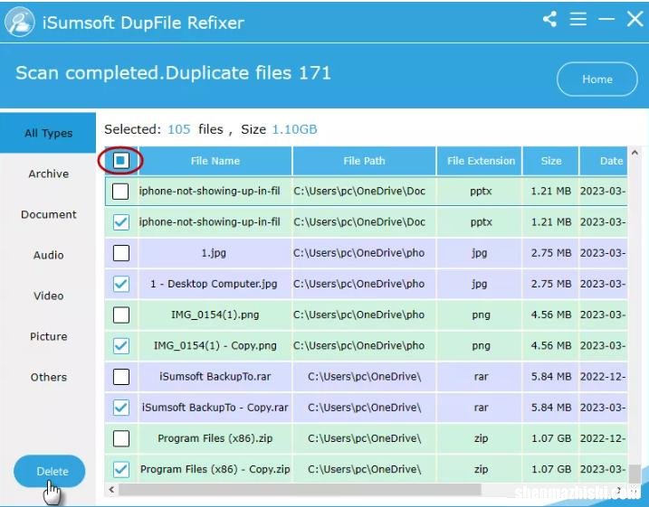This screenshot has height=507, width=649.
Task: Sort by the Date column header
Action: (604, 161)
